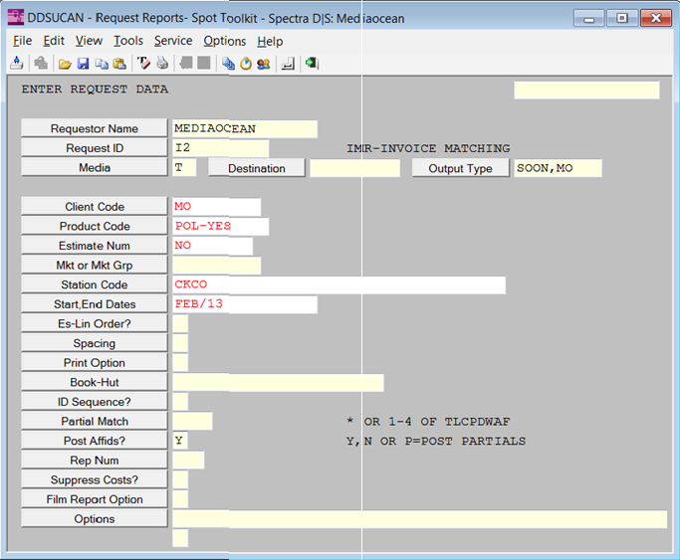This screenshot has width=680, height=560.
Task: Click the paste clipboard icon
Action: pos(119,64)
